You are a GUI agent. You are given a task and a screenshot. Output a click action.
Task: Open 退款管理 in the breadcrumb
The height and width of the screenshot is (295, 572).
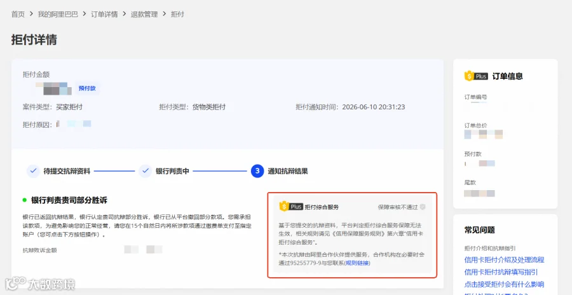(144, 14)
